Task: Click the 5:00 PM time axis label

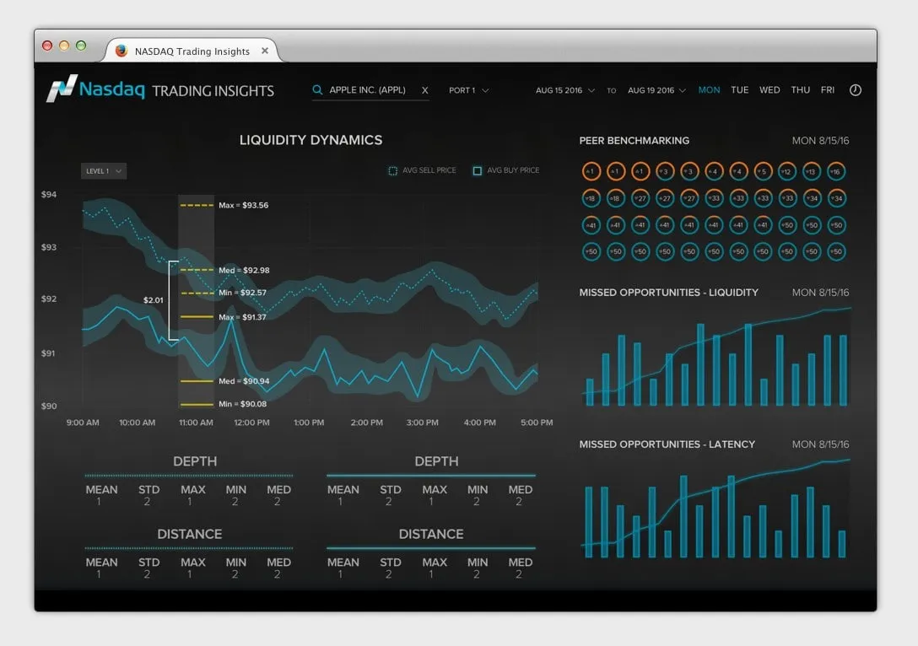Action: point(537,423)
